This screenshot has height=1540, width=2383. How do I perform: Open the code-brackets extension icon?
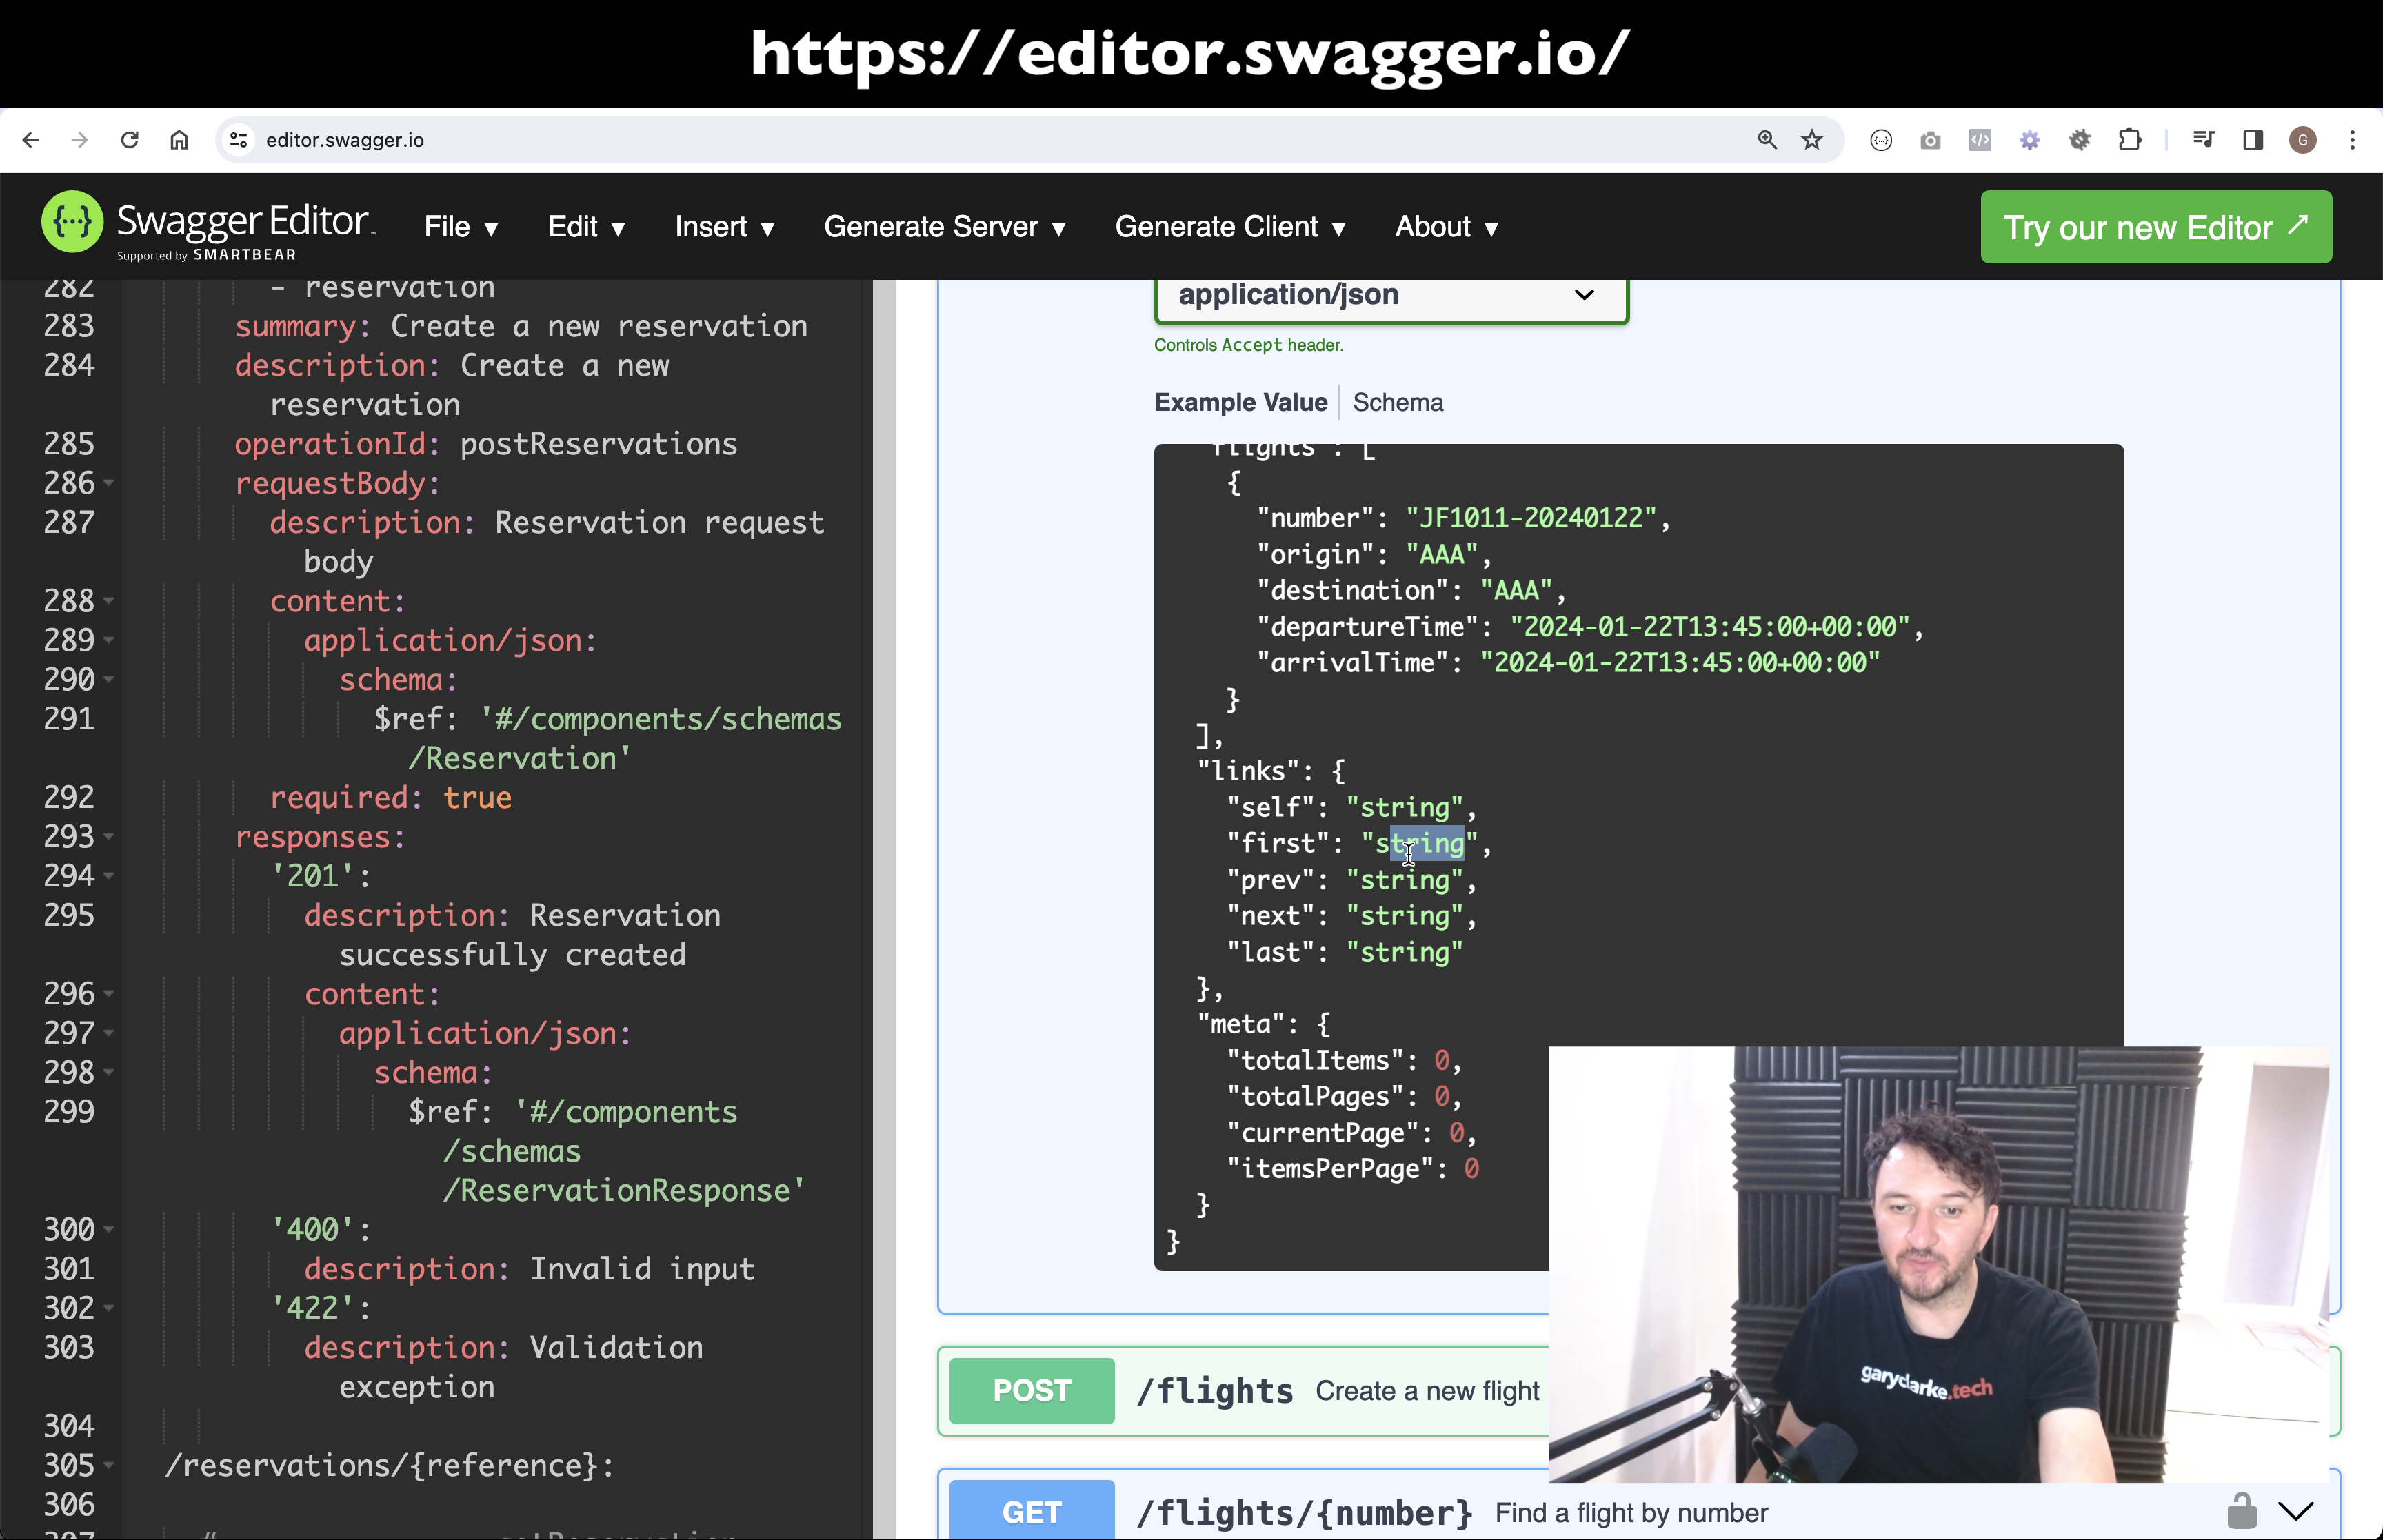1980,140
